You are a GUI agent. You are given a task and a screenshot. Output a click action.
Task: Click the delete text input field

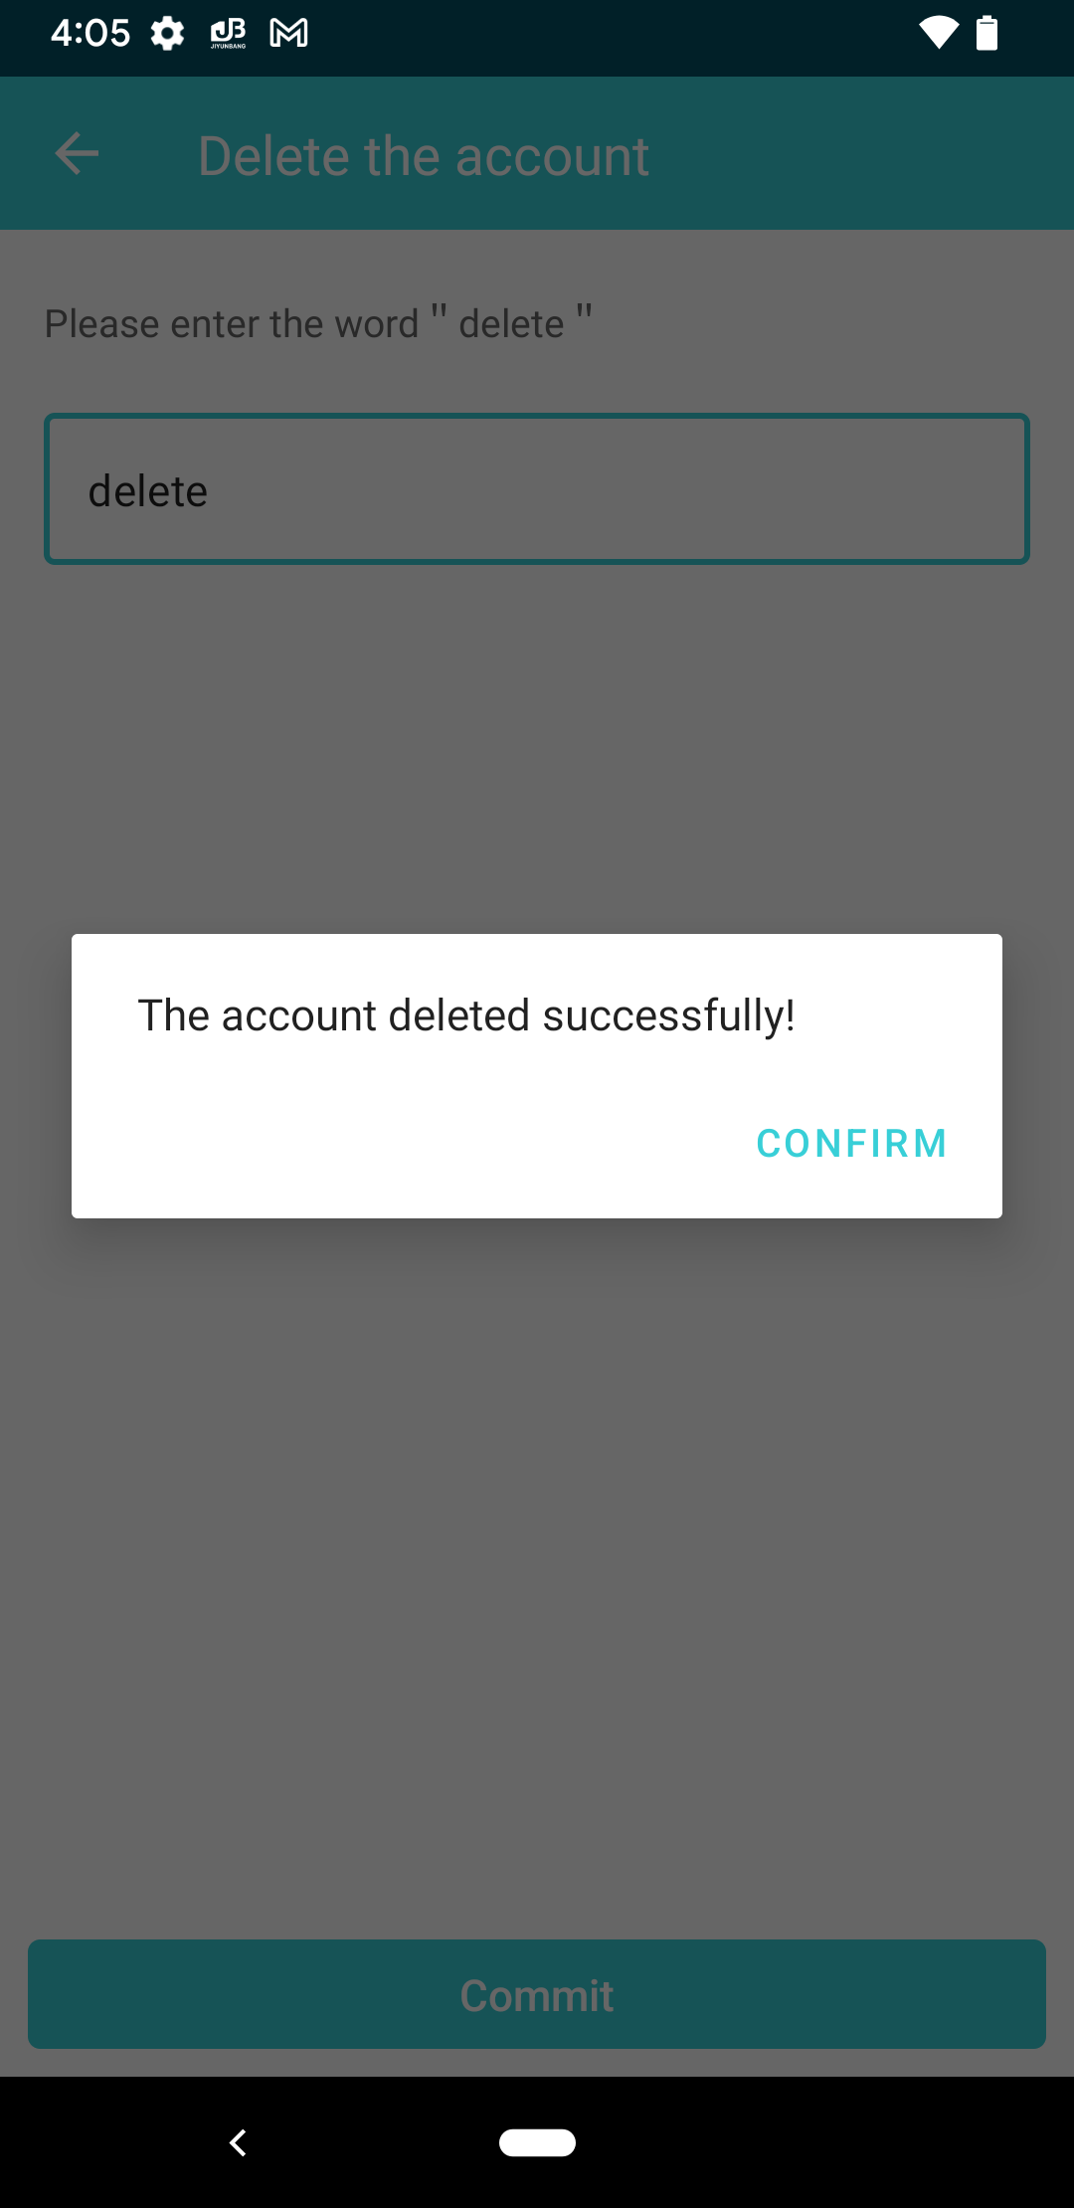click(537, 489)
